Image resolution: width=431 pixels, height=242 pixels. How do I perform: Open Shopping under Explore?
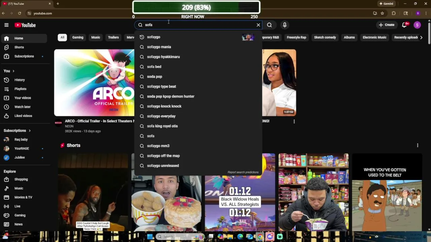[24, 179]
